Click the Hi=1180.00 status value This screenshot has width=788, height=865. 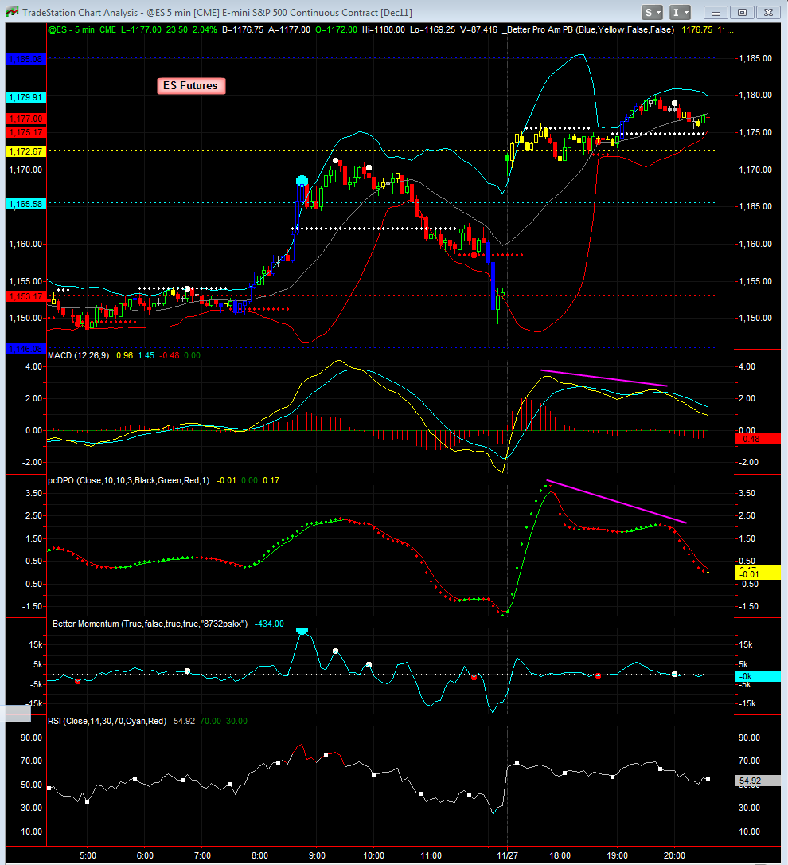(383, 29)
